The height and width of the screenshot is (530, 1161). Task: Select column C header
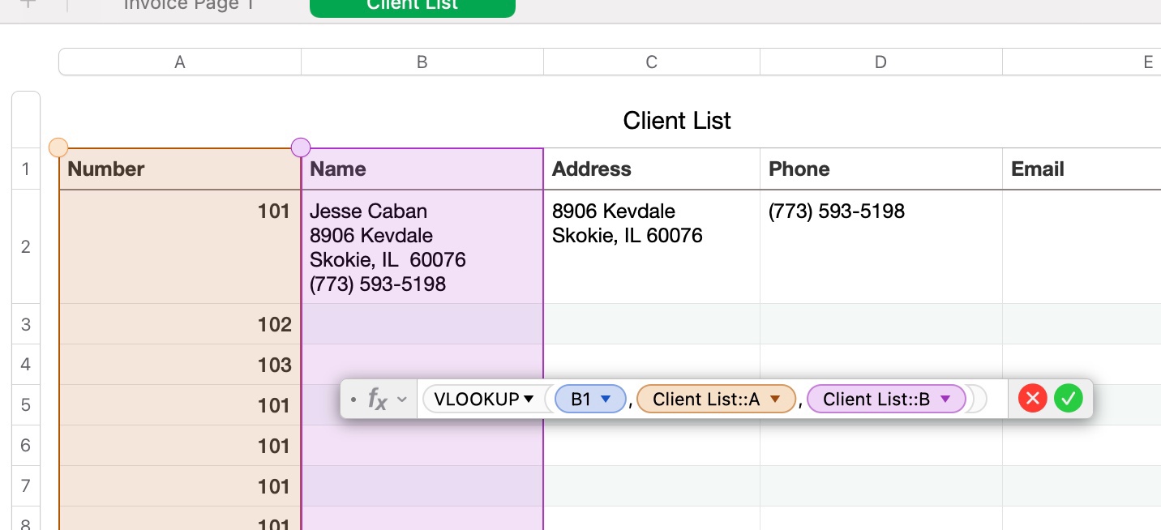pyautogui.click(x=651, y=62)
